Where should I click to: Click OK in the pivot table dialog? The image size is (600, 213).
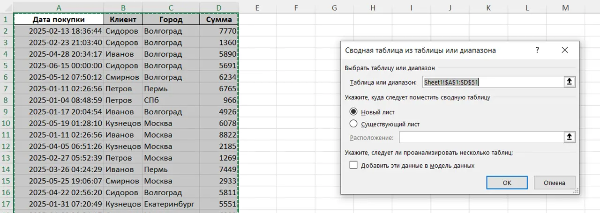[x=507, y=183]
